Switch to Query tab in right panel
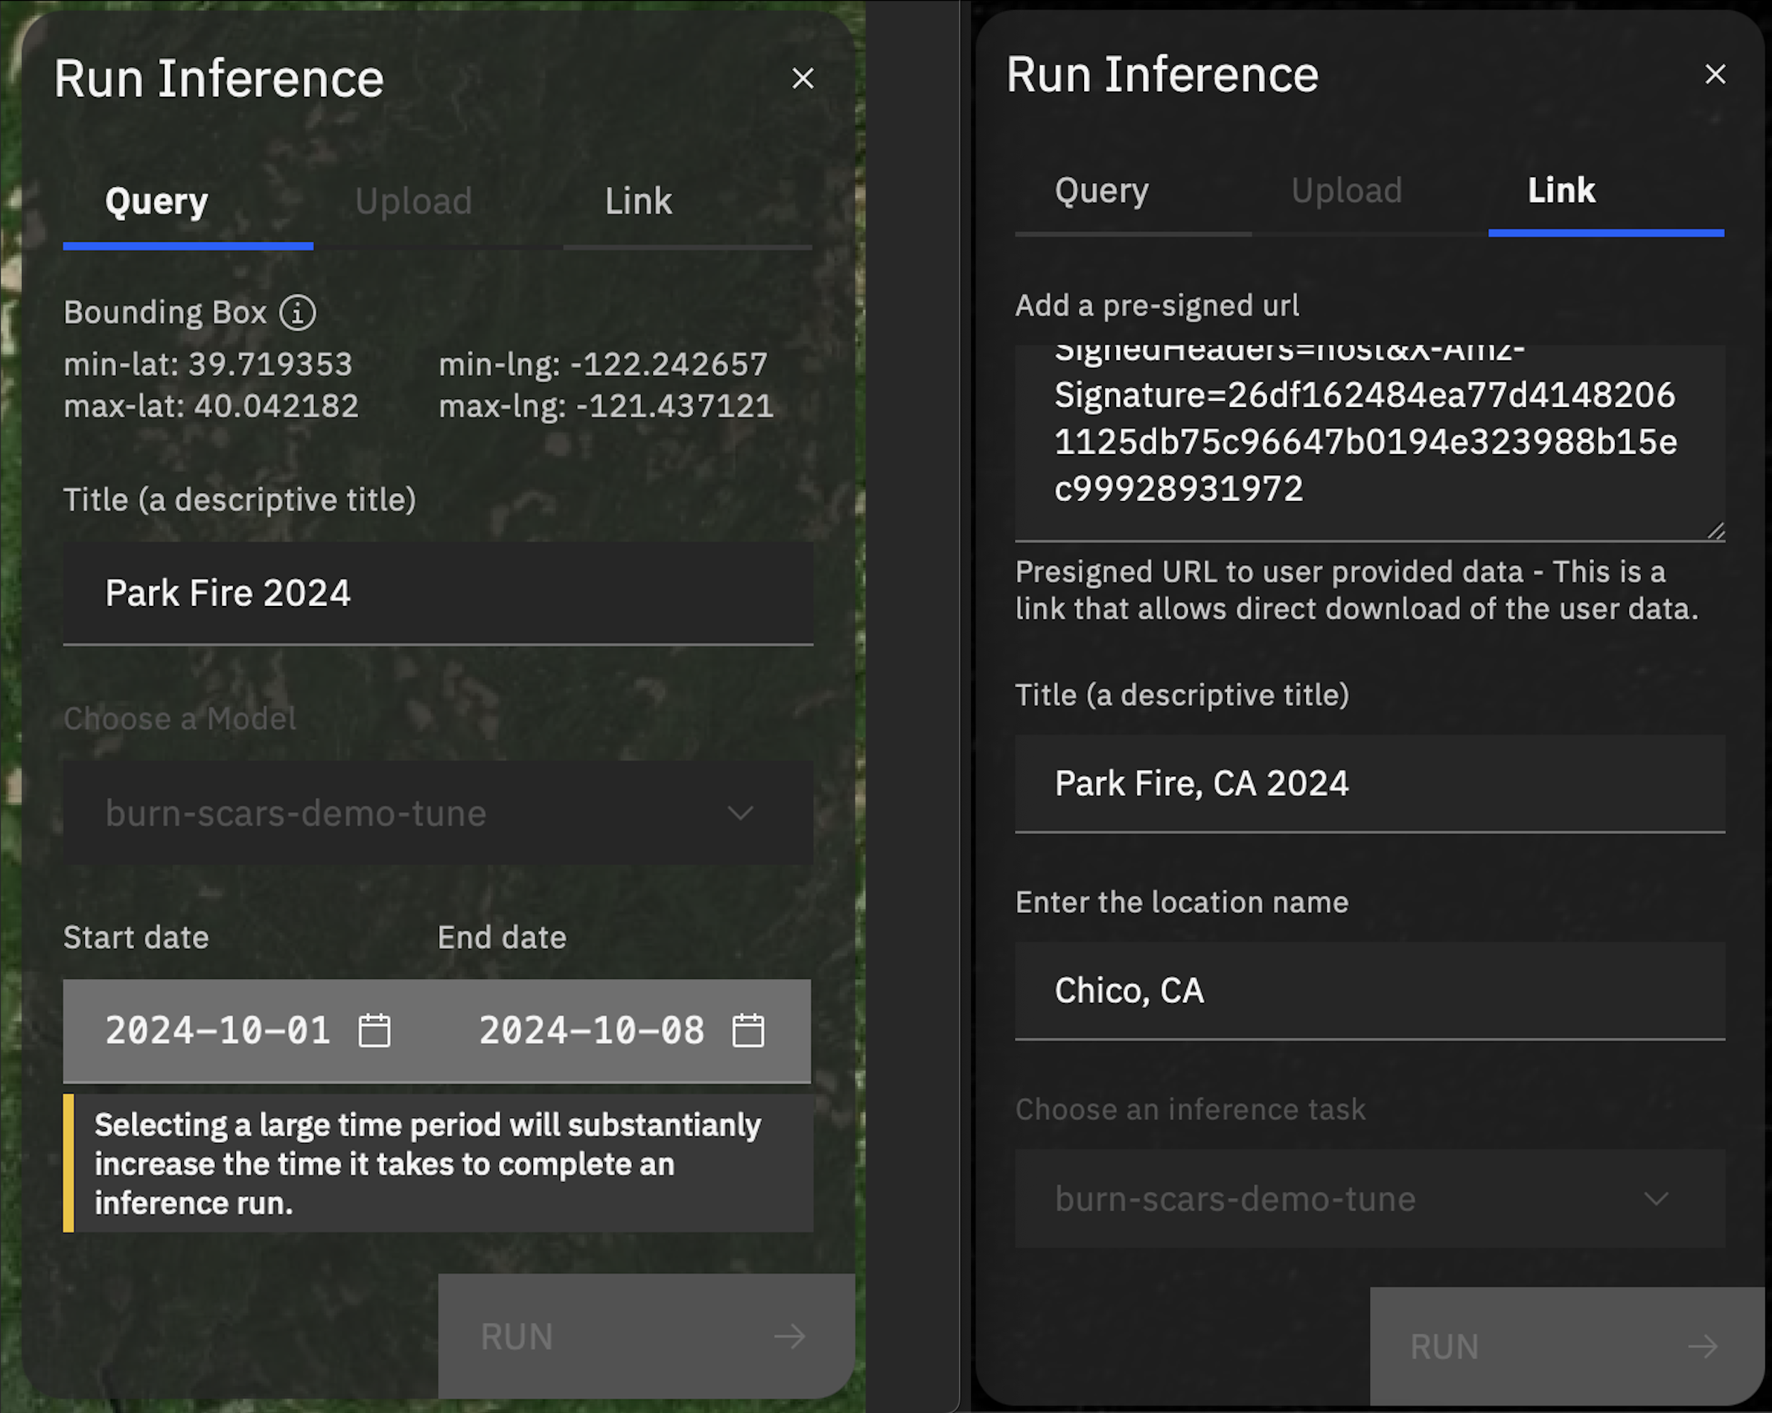Screen dimensions: 1772x1413 point(1101,191)
